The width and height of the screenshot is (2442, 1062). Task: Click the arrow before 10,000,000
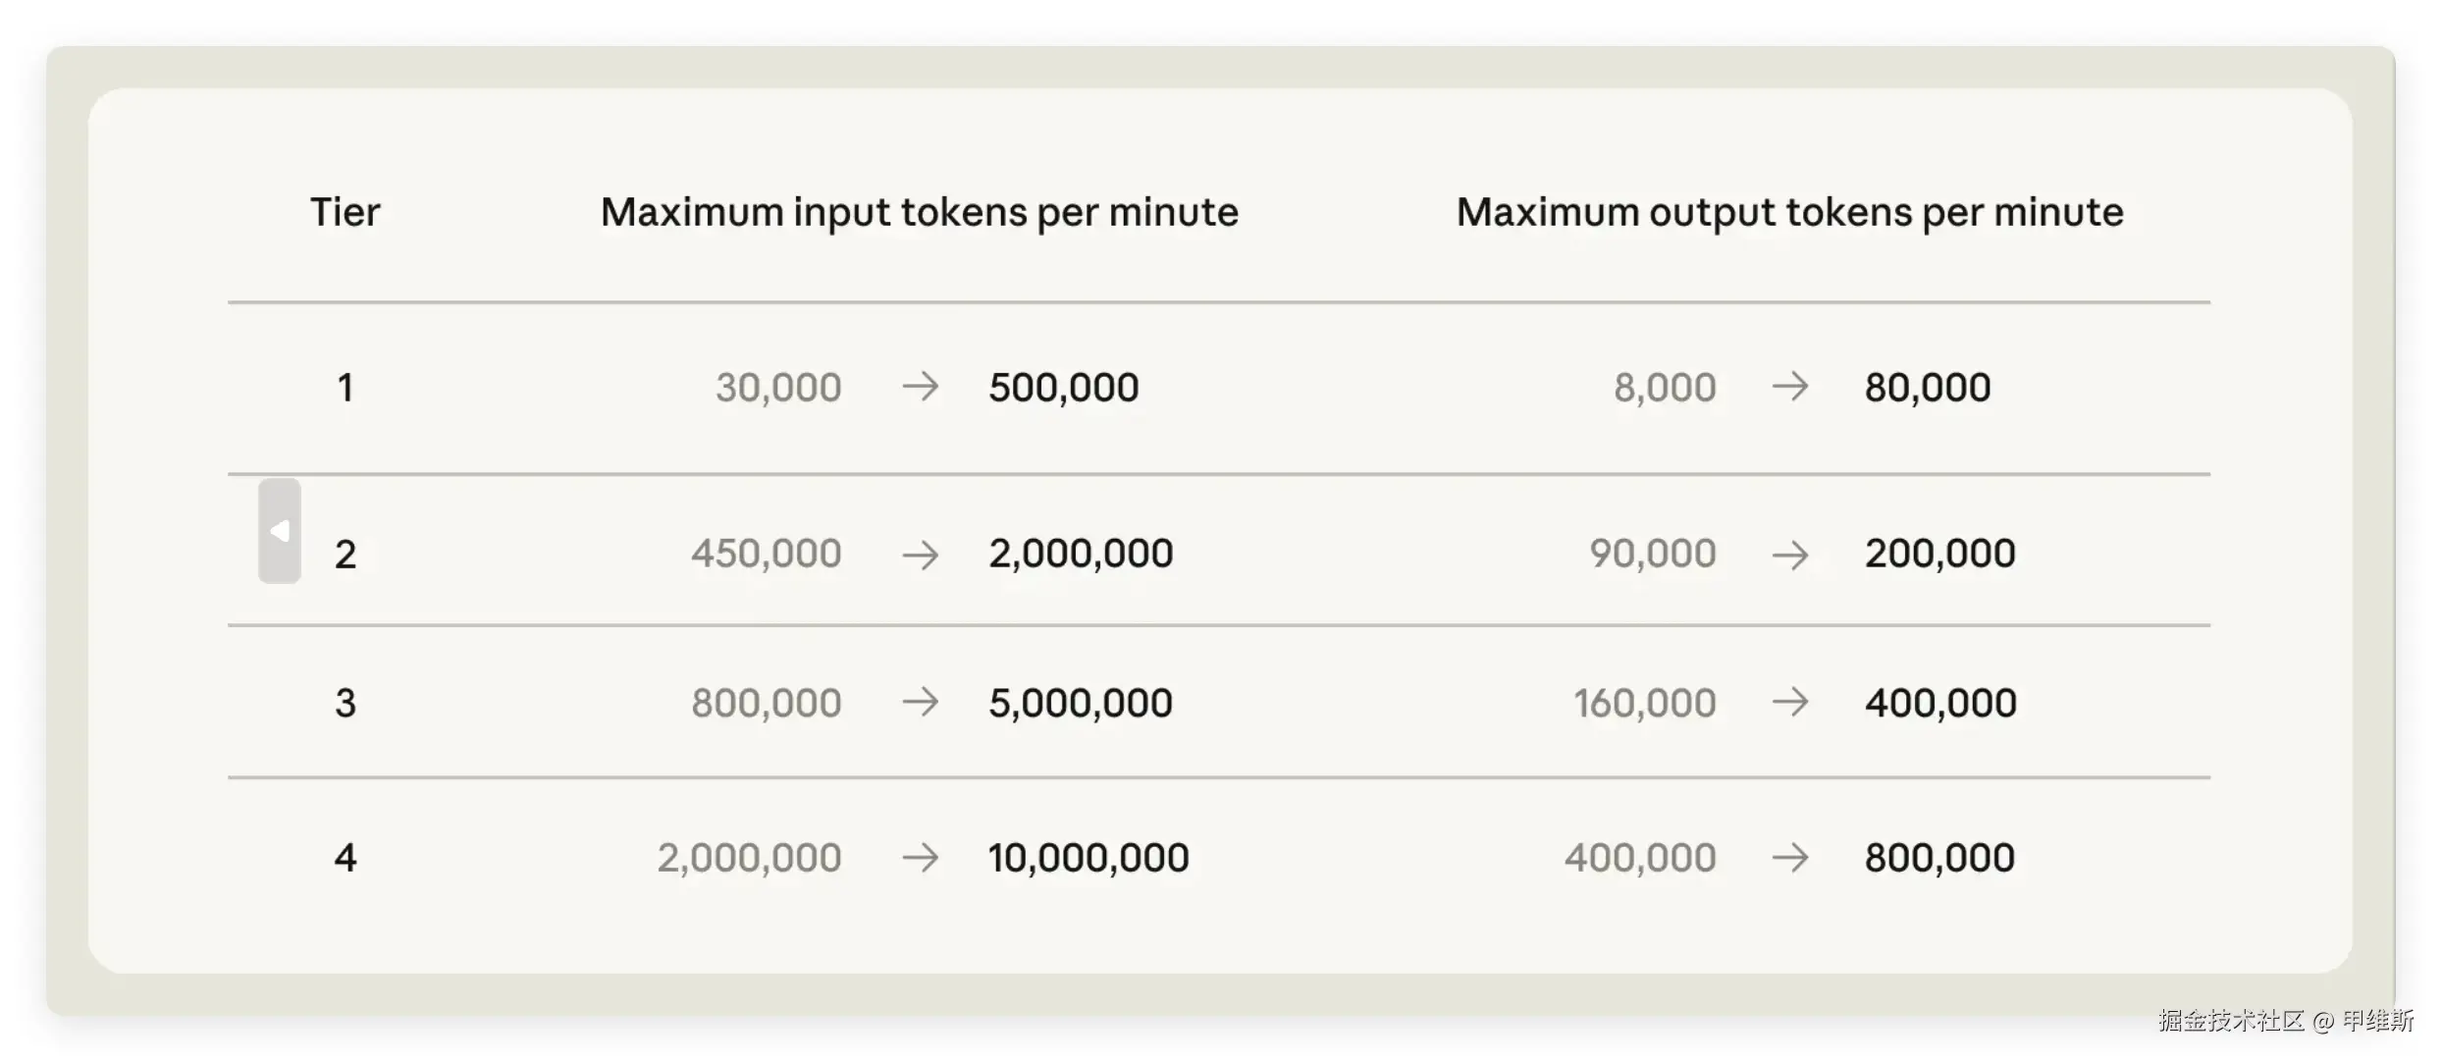point(920,858)
